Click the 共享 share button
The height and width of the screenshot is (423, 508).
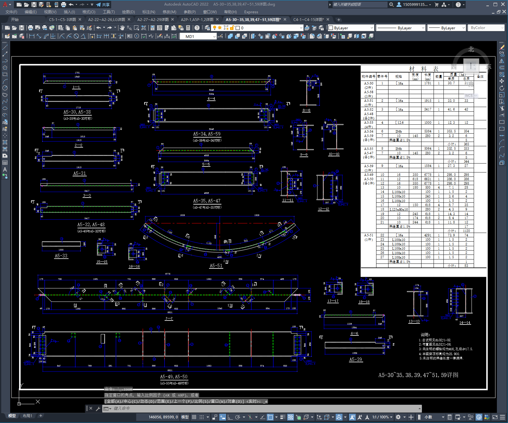click(x=103, y=4)
